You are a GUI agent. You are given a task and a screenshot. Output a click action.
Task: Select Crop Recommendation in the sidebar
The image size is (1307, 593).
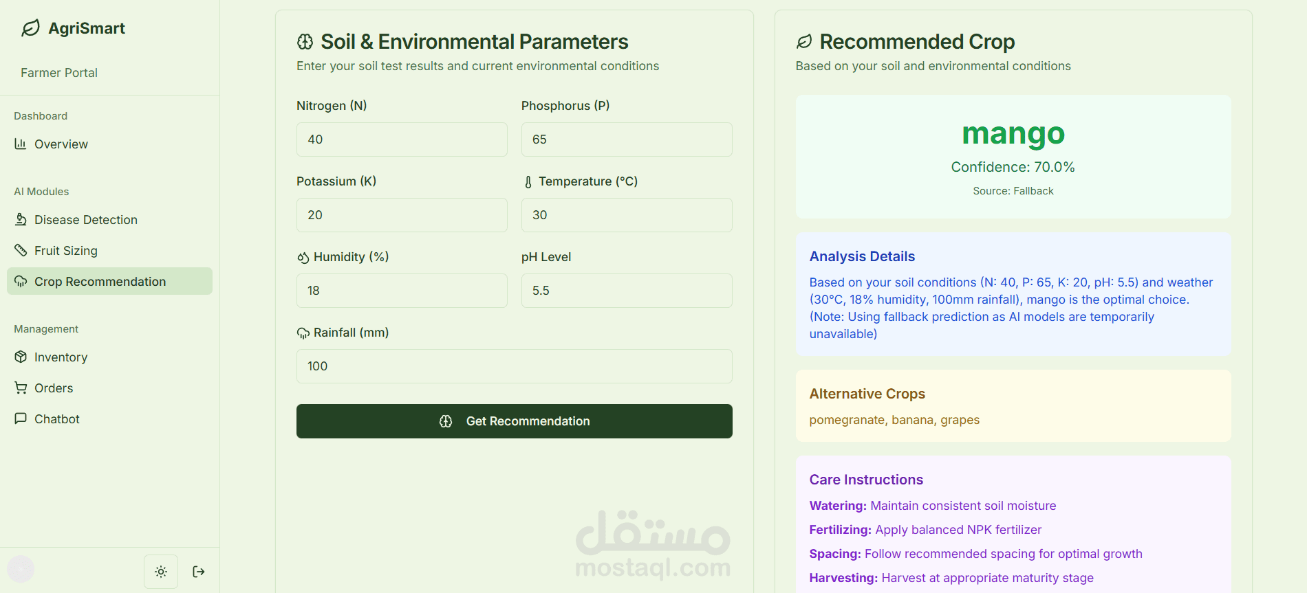tap(109, 281)
